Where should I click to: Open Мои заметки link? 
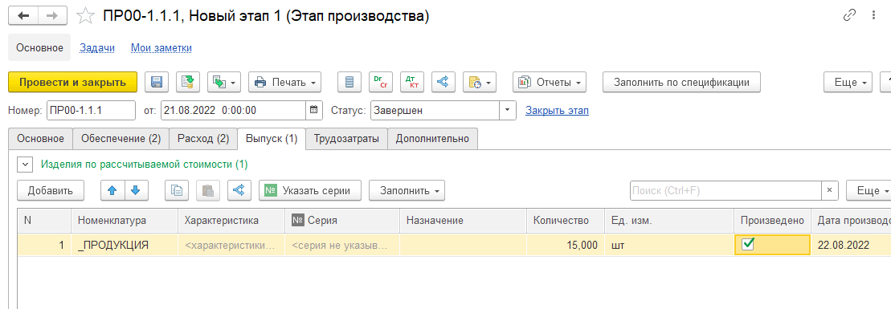(x=161, y=47)
